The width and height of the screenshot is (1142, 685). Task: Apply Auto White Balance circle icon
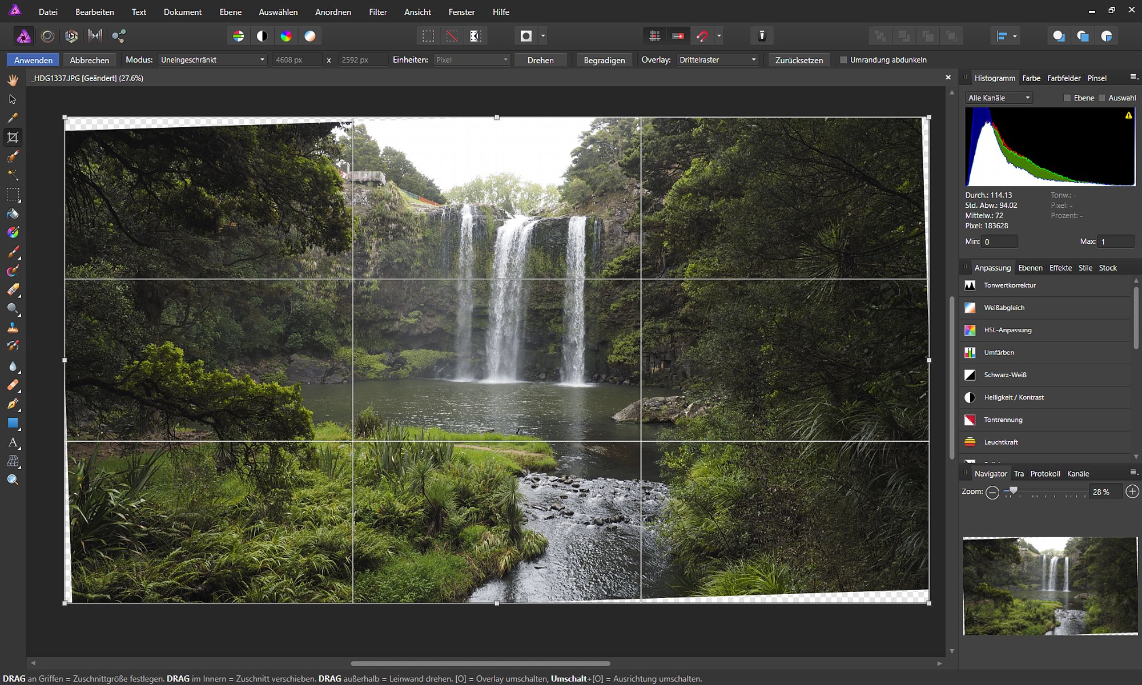309,36
